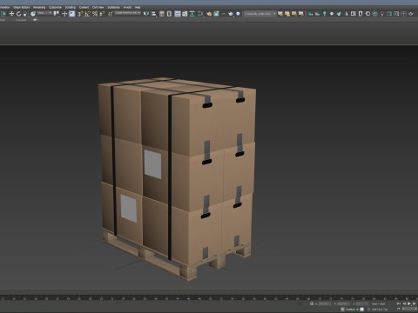
Task: Render in the cloud icon
Action: (x=238, y=14)
